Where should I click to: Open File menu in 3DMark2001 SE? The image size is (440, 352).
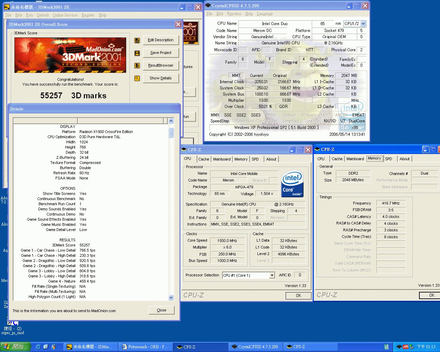point(8,15)
